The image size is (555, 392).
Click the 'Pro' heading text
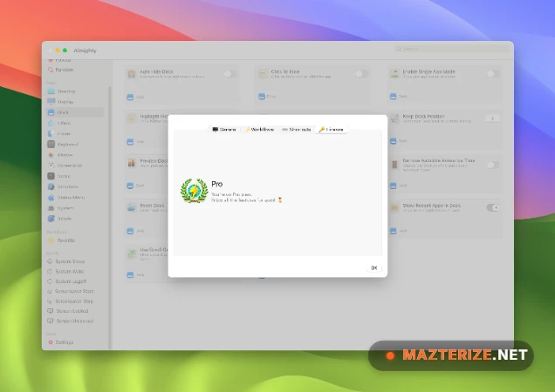point(217,184)
